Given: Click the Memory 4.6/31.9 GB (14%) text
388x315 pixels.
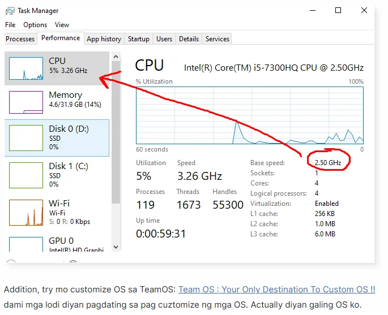Looking at the screenshot, I should (75, 105).
